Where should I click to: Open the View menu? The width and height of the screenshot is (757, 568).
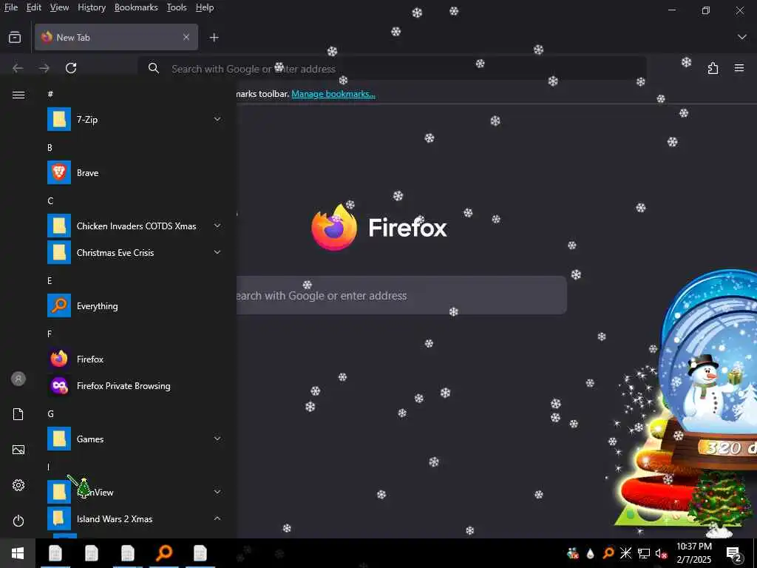click(59, 7)
